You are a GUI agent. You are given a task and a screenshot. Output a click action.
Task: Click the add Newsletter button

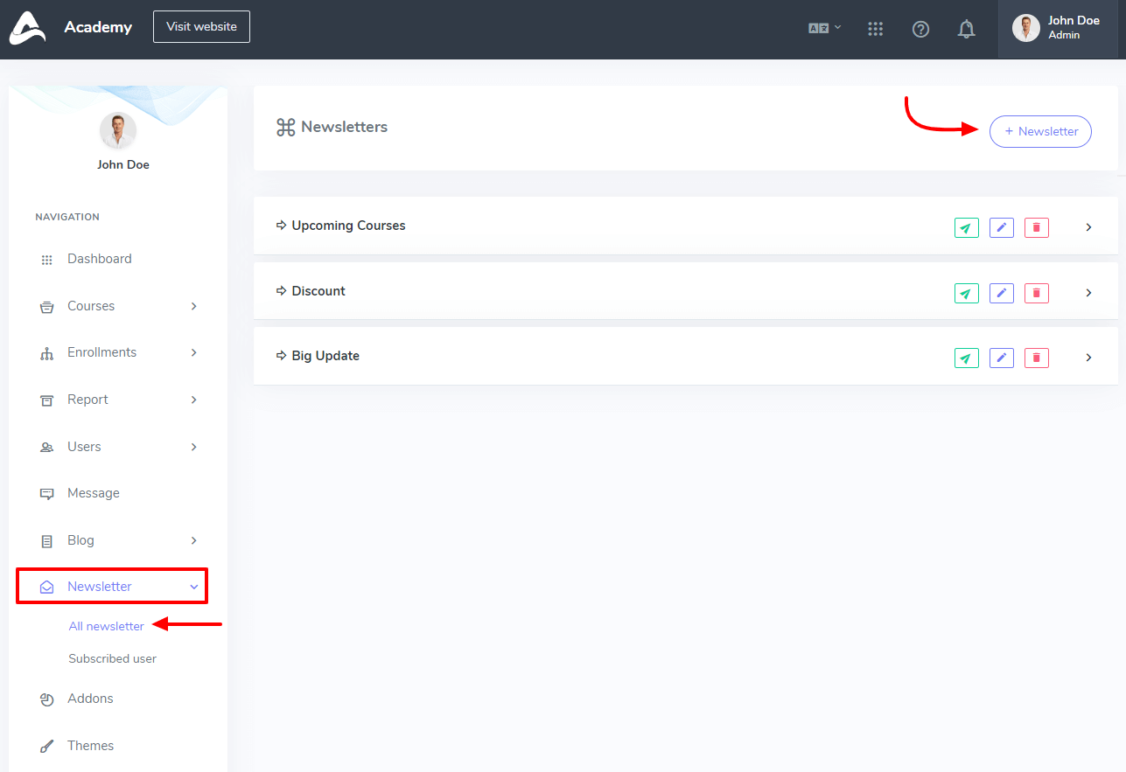click(1040, 131)
